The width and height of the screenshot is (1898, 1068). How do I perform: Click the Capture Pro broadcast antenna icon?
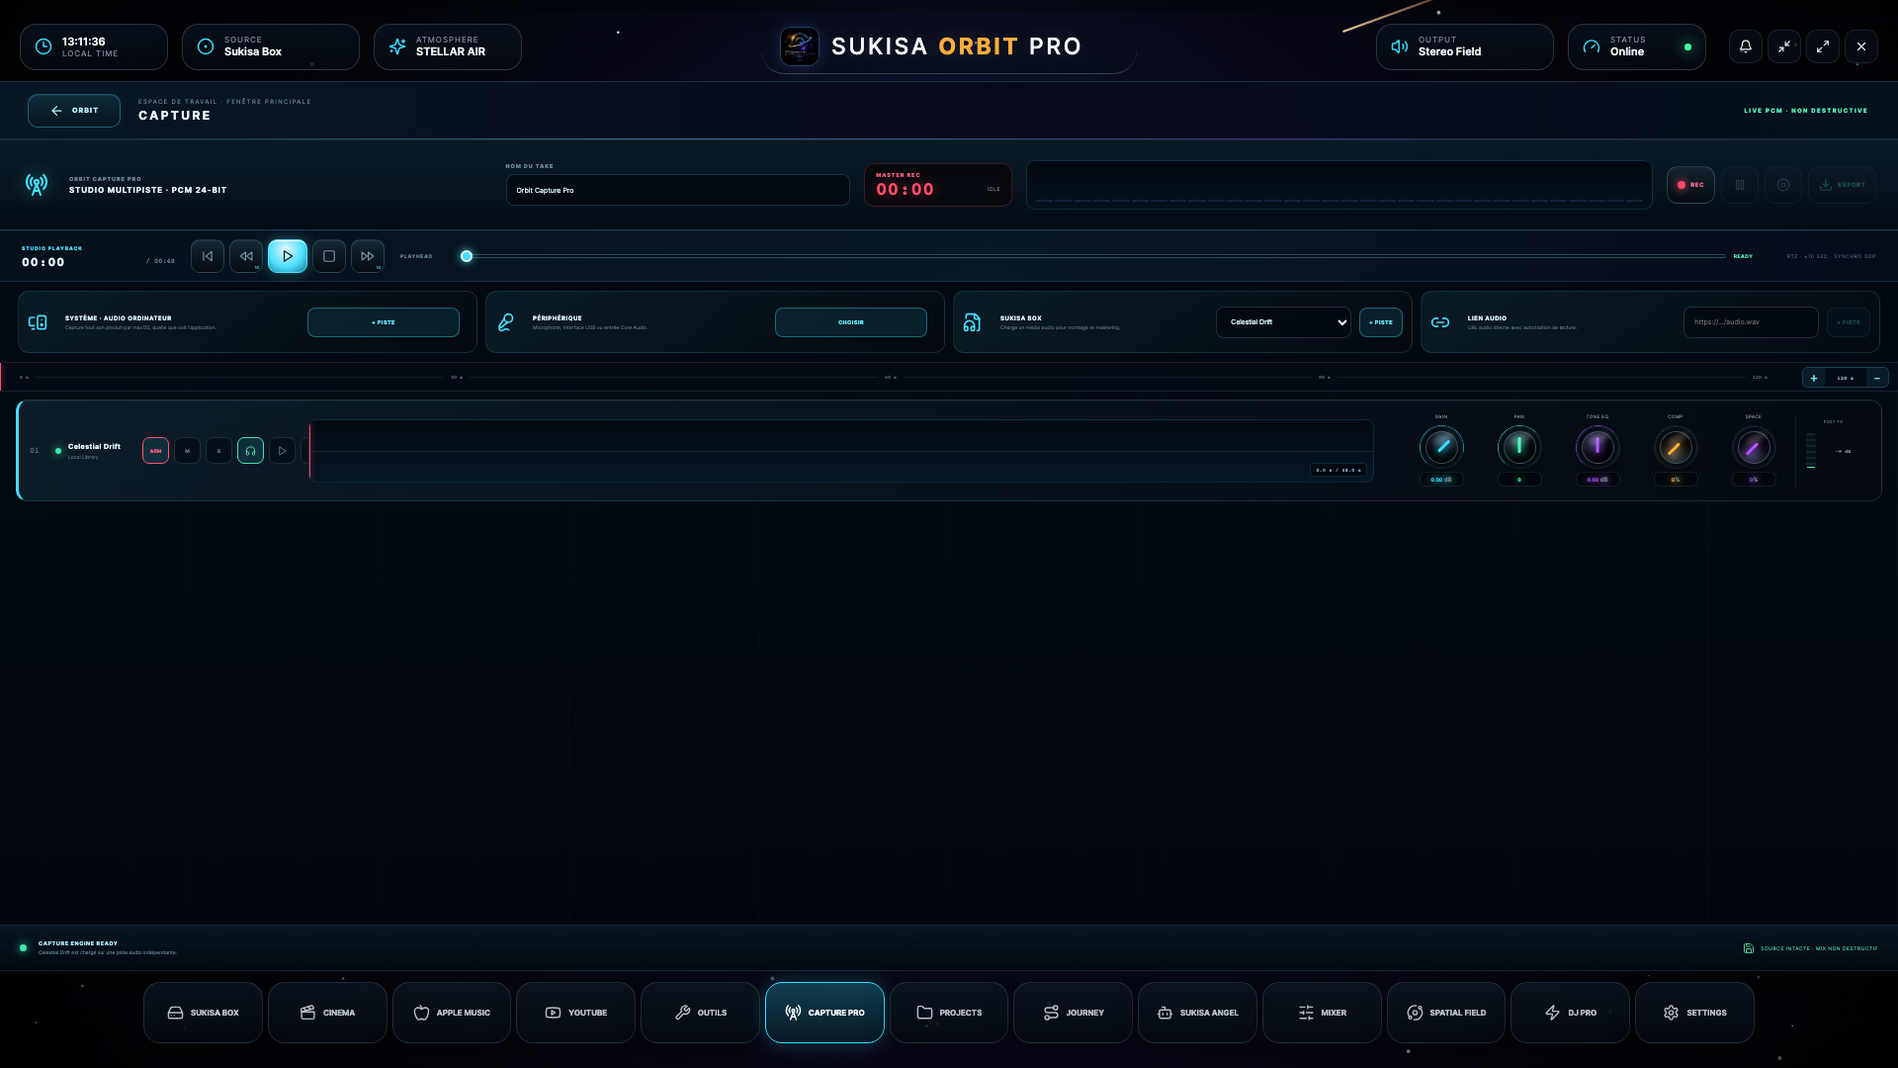click(x=37, y=185)
